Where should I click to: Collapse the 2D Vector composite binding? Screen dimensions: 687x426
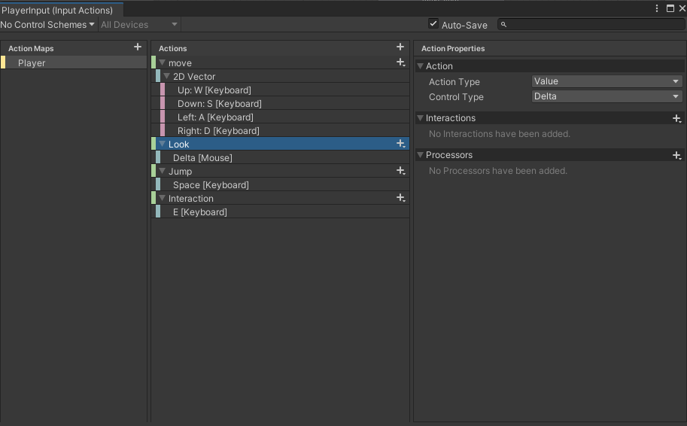click(167, 76)
